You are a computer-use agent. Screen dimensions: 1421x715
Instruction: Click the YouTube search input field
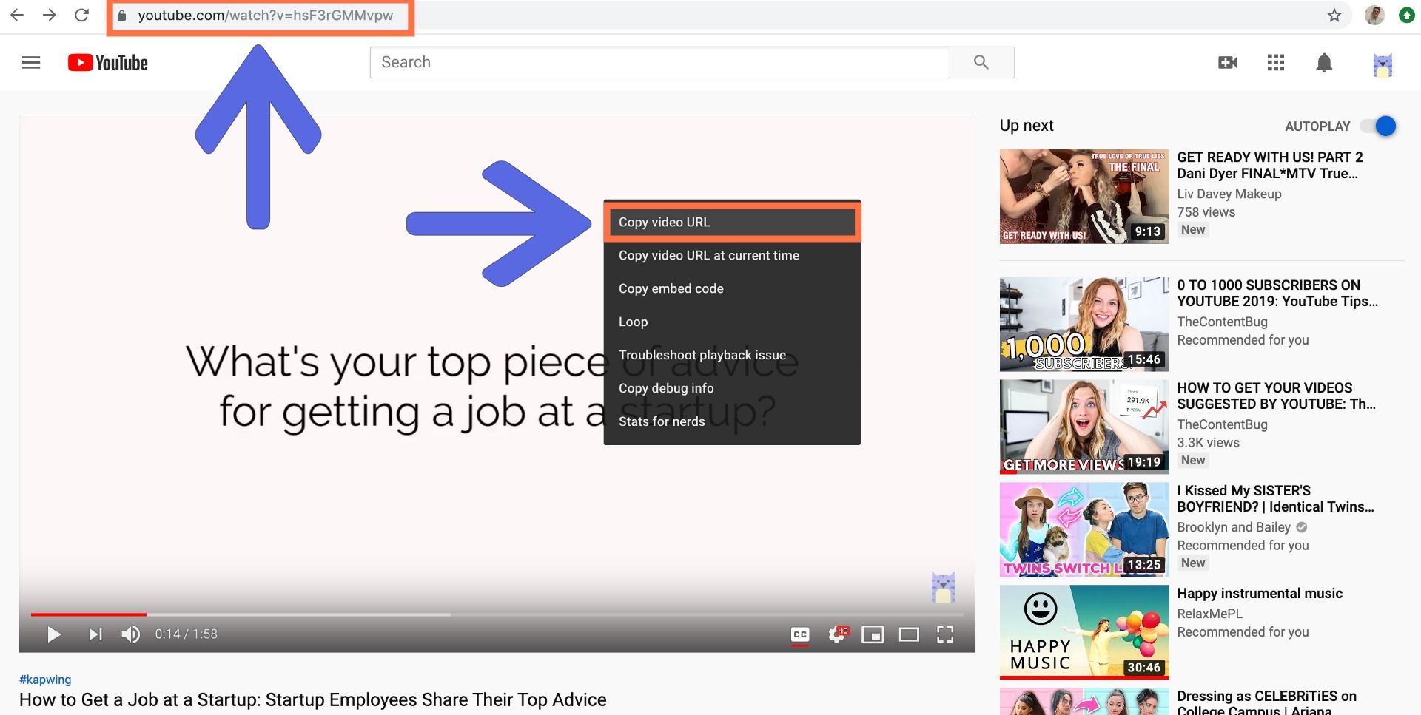(659, 62)
